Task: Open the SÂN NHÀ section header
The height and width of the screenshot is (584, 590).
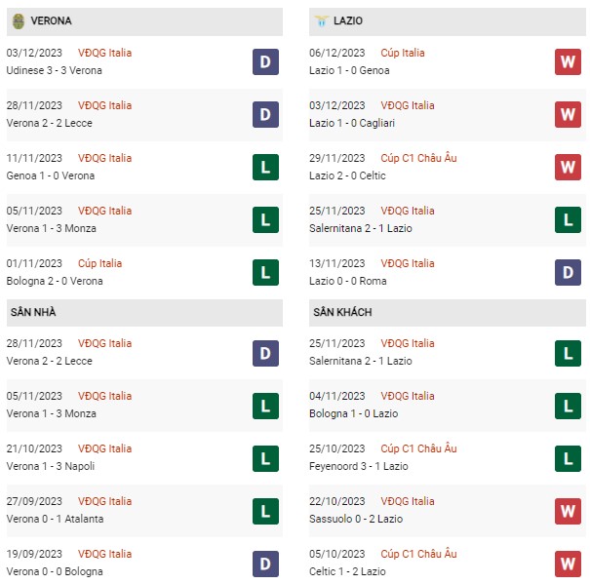Action: tap(144, 313)
